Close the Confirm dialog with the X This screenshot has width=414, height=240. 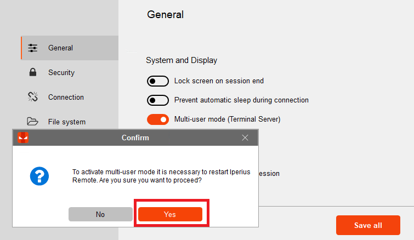pyautogui.click(x=245, y=138)
